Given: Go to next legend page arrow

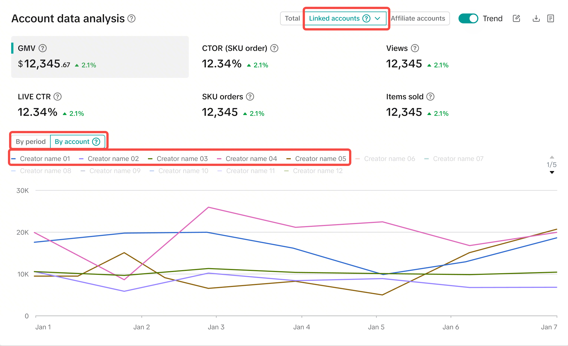Looking at the screenshot, I should [x=552, y=172].
